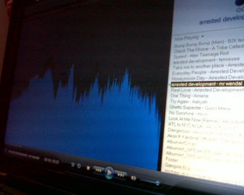
Task: Skip back with the Previous button
Action: [x=99, y=170]
